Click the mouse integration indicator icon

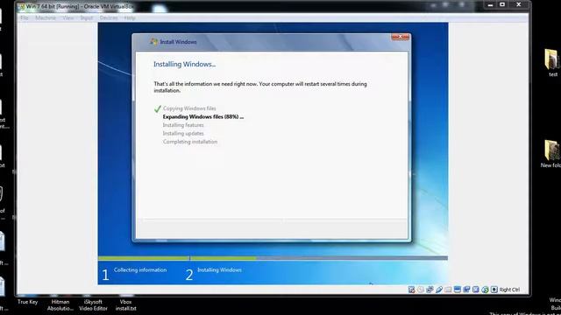click(x=485, y=290)
